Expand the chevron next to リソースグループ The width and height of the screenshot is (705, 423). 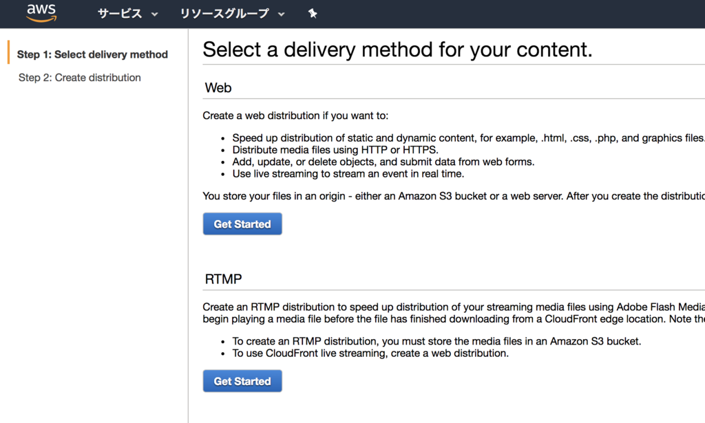click(x=281, y=14)
